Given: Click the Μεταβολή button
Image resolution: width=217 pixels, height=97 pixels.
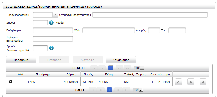Looking at the screenshot, I should pos(54,60).
